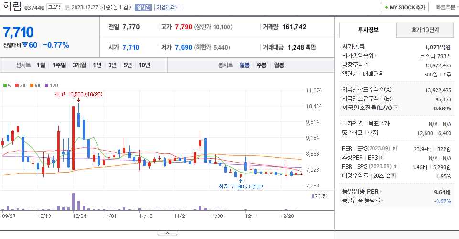The width and height of the screenshot is (459, 239).
Task: Select the 5년 line chart period
Action: pos(128,65)
